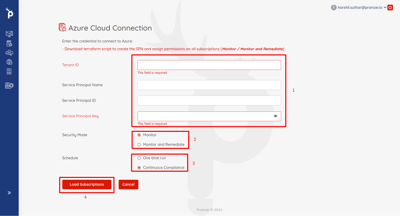Open 'Monitor and Remediate' terraform script link
The height and width of the screenshot is (216, 400).
click(x=262, y=49)
